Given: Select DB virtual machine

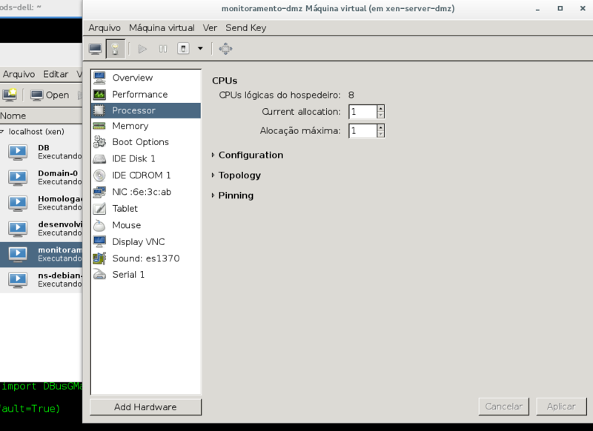Looking at the screenshot, I should [x=41, y=152].
